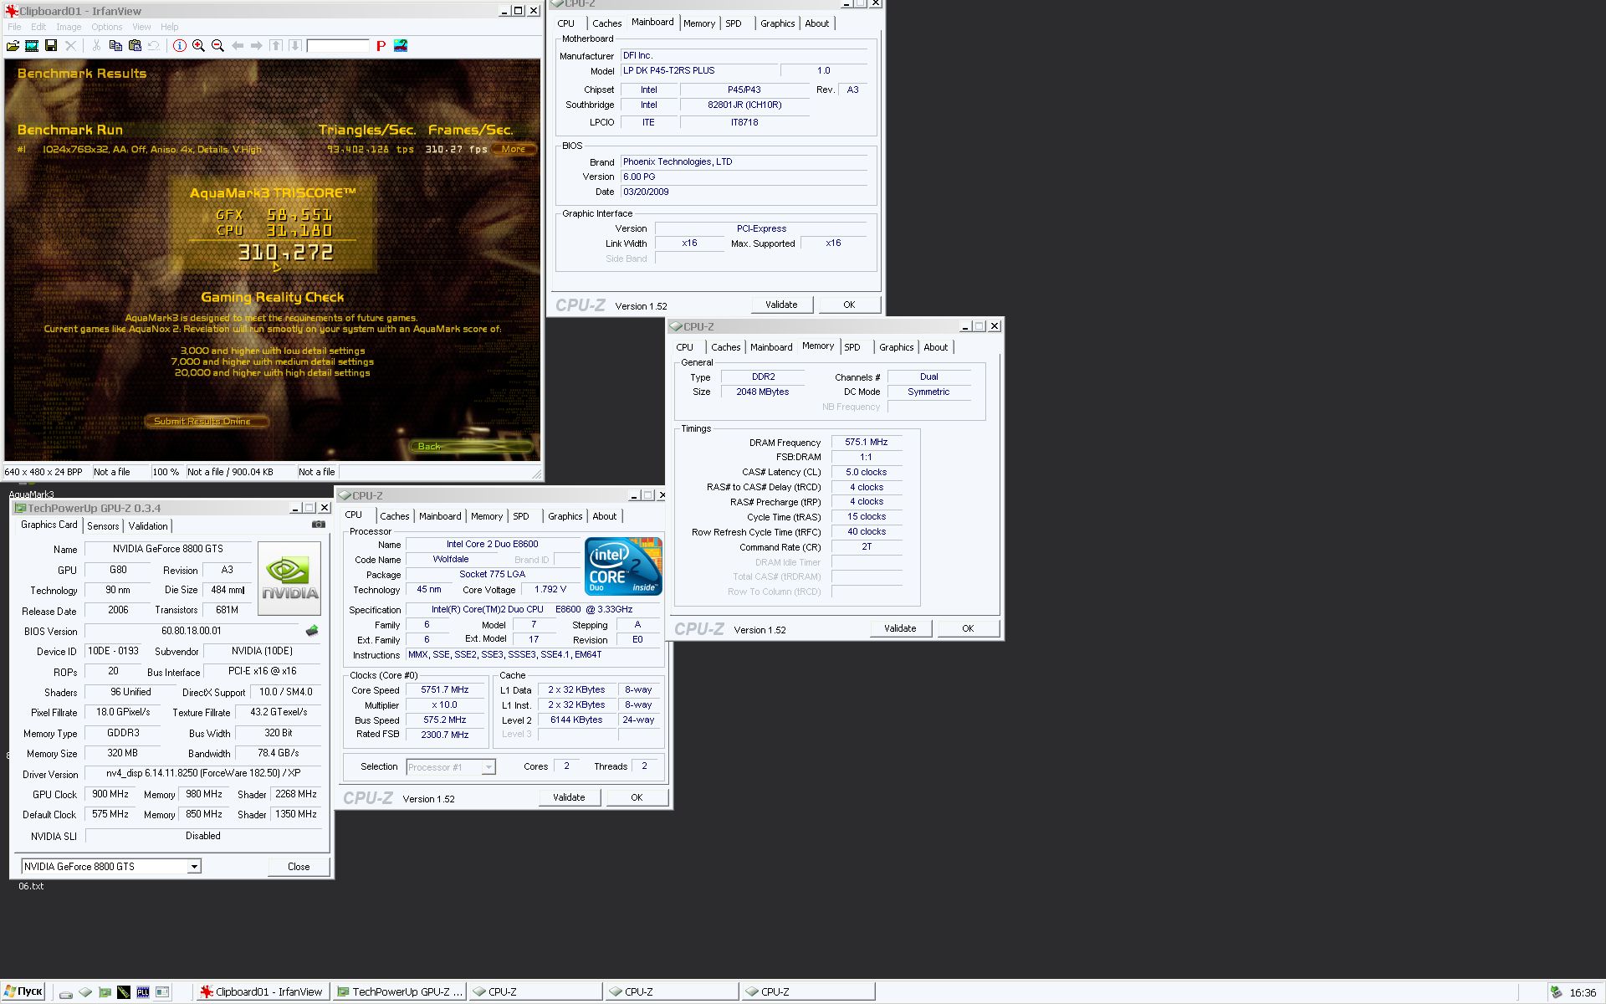Screen dimensions: 1606x1004
Task: Open the Options menu in IrfanView
Action: pyautogui.click(x=107, y=27)
